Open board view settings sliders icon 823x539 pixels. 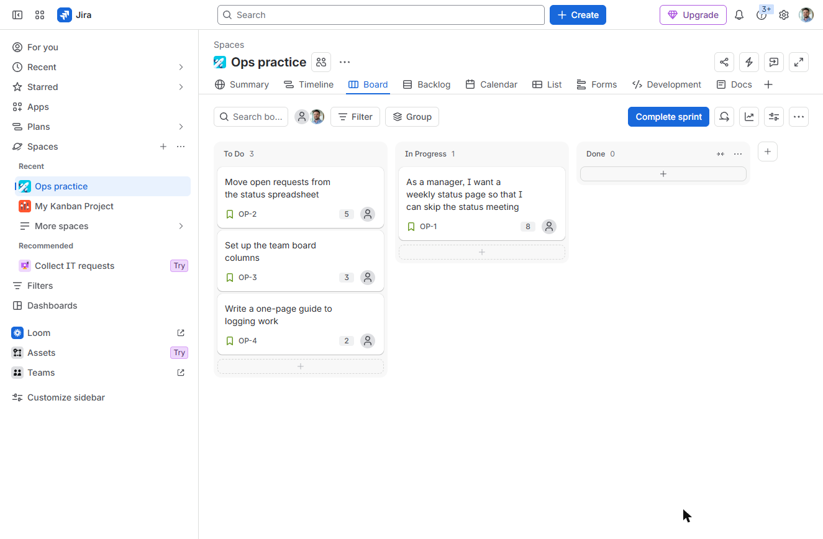click(774, 117)
